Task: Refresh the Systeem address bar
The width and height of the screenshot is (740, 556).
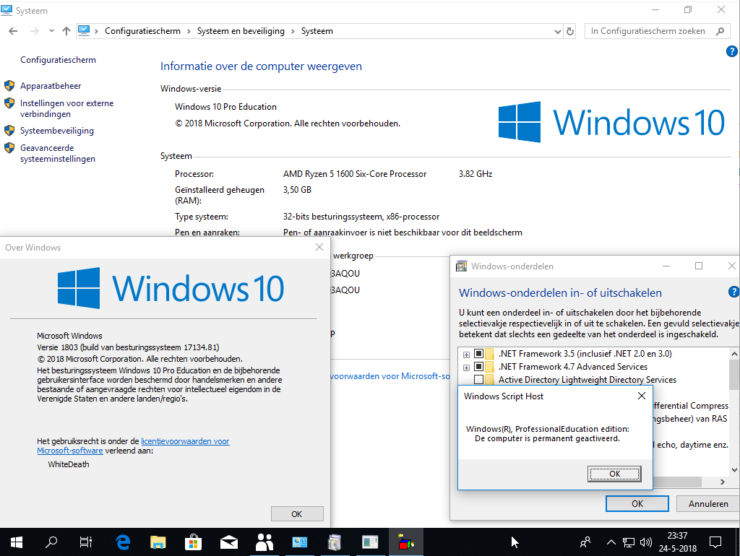Action: [x=570, y=31]
